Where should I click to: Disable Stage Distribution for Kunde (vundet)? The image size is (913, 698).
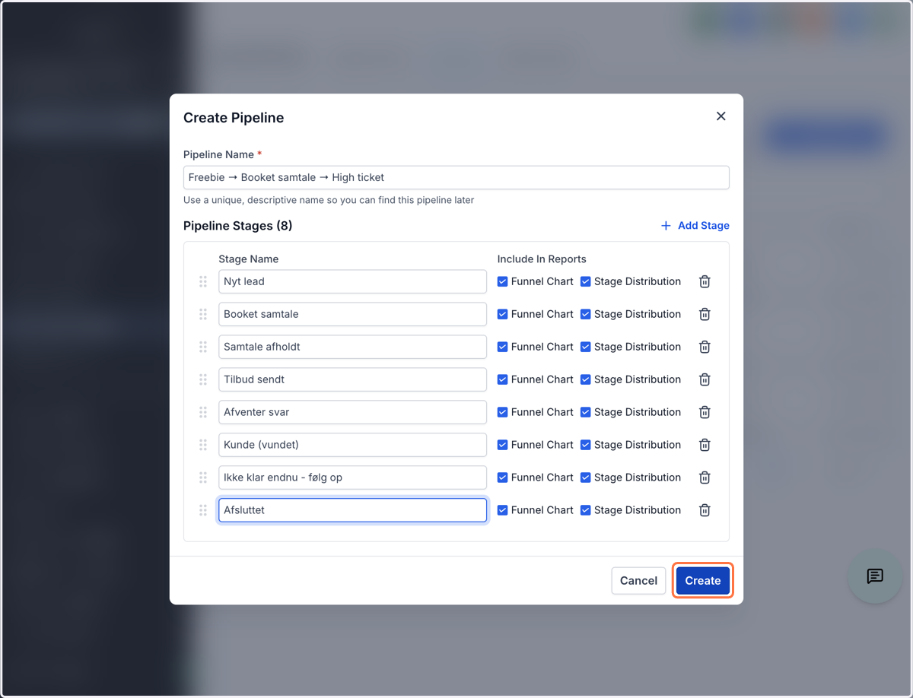[585, 445]
